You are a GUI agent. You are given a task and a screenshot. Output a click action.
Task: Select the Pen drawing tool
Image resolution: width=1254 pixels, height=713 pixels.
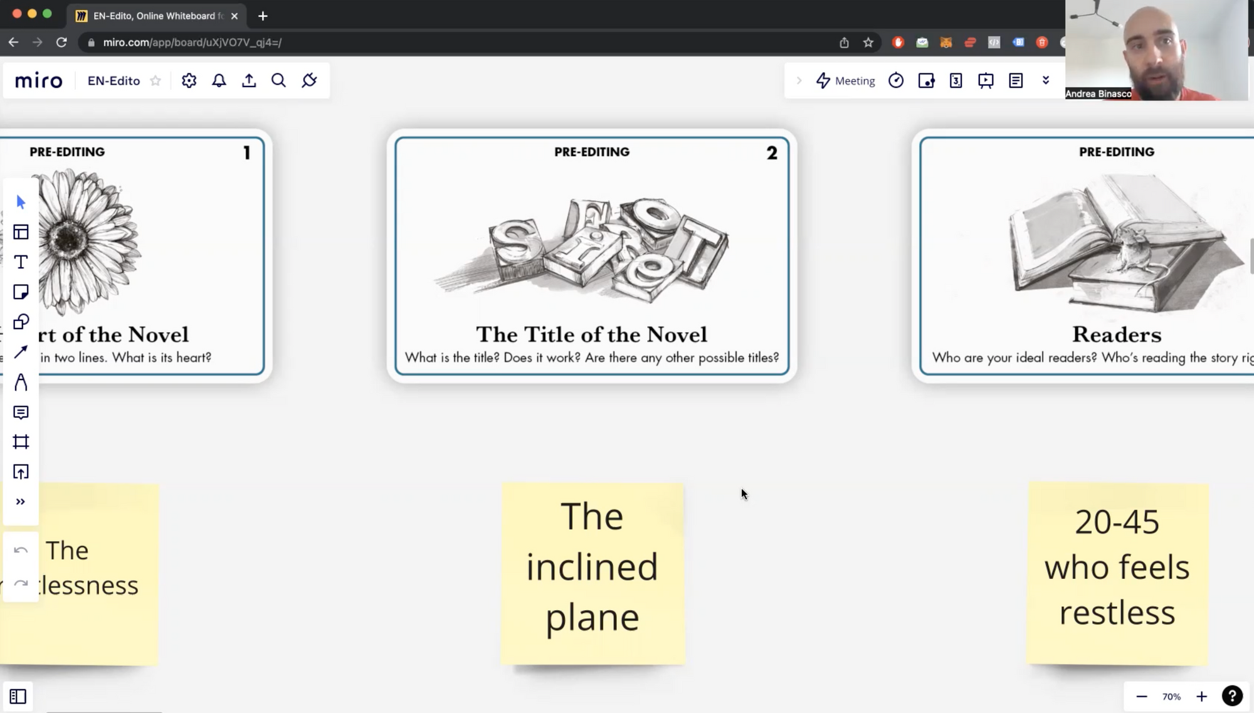[x=21, y=382]
